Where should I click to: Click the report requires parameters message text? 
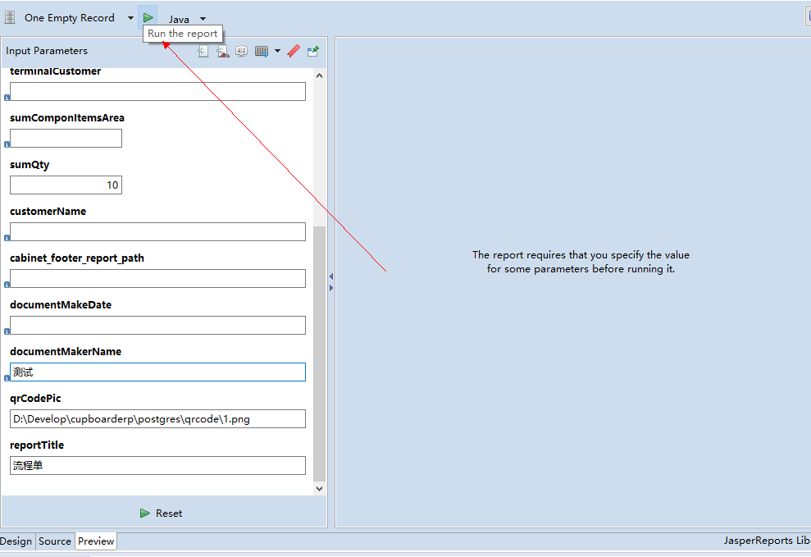(x=581, y=262)
